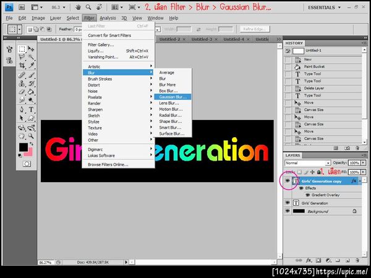Click the Rotate View tool icon
371x278 pixels.
pos(99,7)
